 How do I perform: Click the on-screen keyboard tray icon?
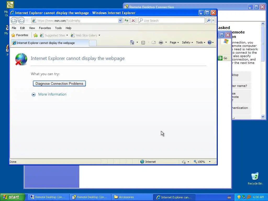click(229, 197)
